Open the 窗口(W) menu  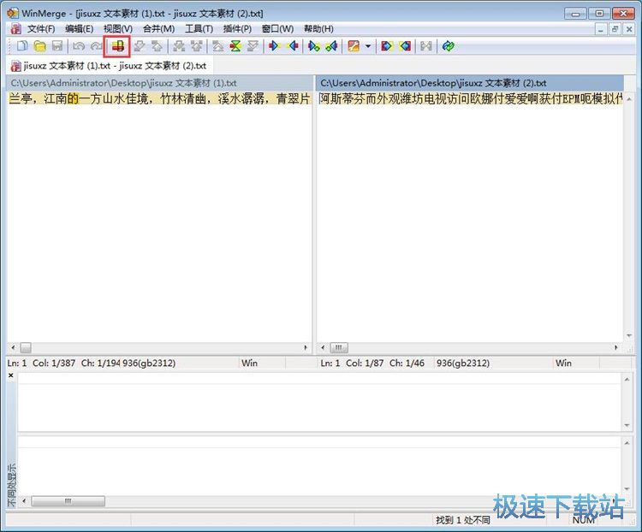pos(277,28)
